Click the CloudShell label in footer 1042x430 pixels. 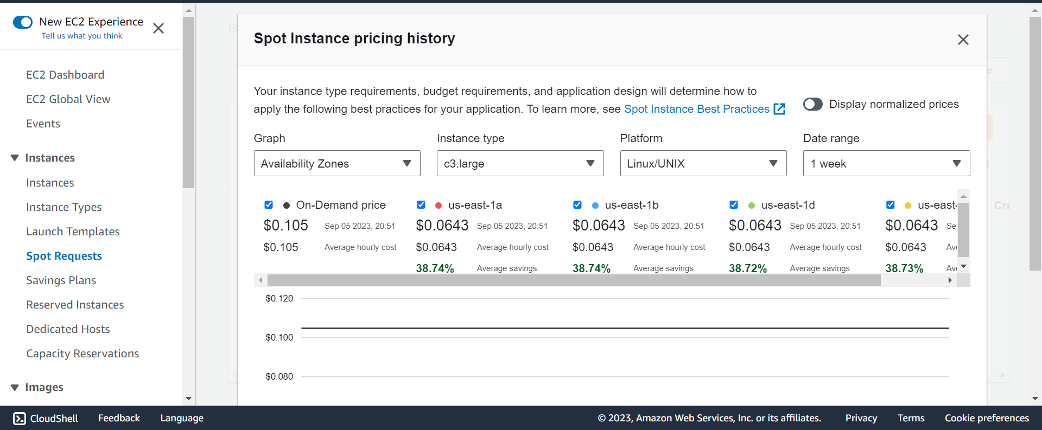[x=54, y=418]
